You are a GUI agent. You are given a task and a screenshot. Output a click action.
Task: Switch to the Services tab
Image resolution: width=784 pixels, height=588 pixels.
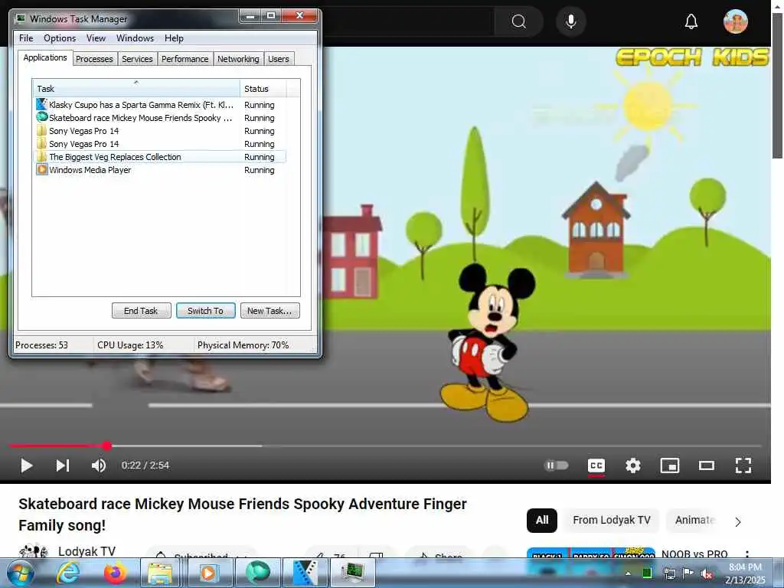137,59
